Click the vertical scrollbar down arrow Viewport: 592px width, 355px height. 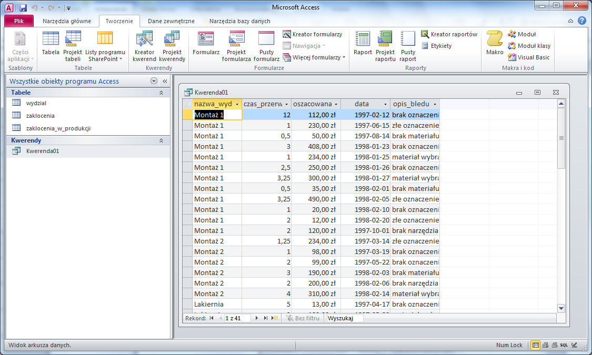(561, 308)
